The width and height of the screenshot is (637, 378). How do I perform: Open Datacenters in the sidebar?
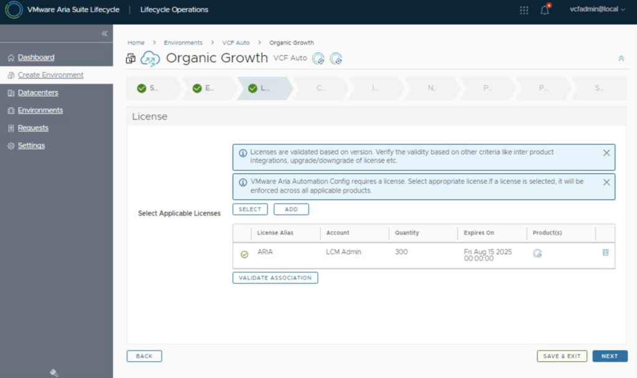(x=37, y=93)
